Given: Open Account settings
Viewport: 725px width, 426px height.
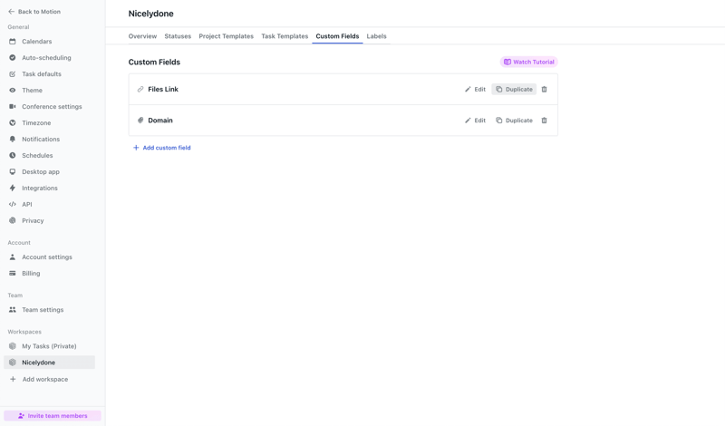Looking at the screenshot, I should tap(47, 257).
